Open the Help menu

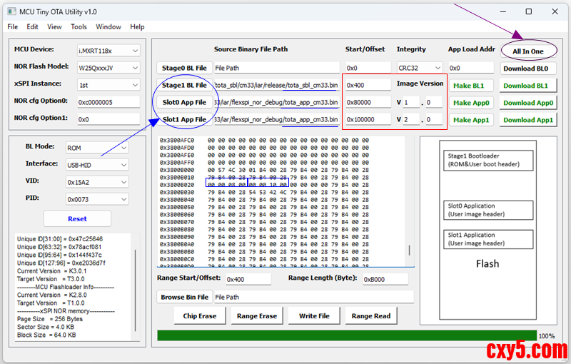tap(137, 27)
